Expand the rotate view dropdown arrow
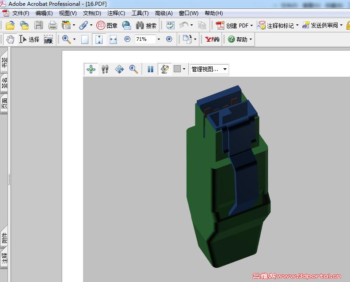This screenshot has height=282, width=350. [195, 39]
